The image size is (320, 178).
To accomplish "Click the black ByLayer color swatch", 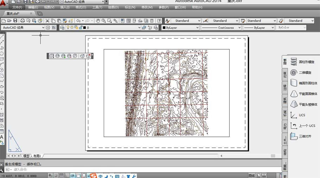I will point(164,28).
